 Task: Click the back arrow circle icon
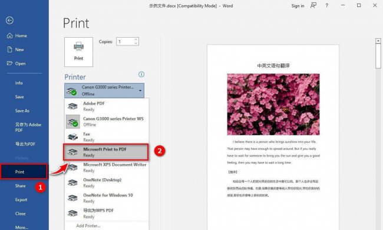9,21
